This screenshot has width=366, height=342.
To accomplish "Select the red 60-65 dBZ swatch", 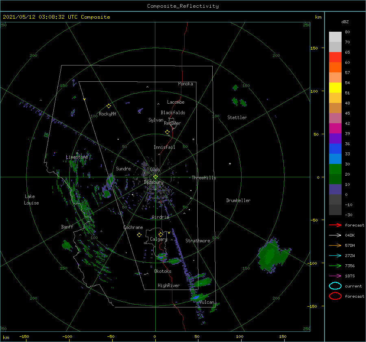I will pyautogui.click(x=335, y=57).
